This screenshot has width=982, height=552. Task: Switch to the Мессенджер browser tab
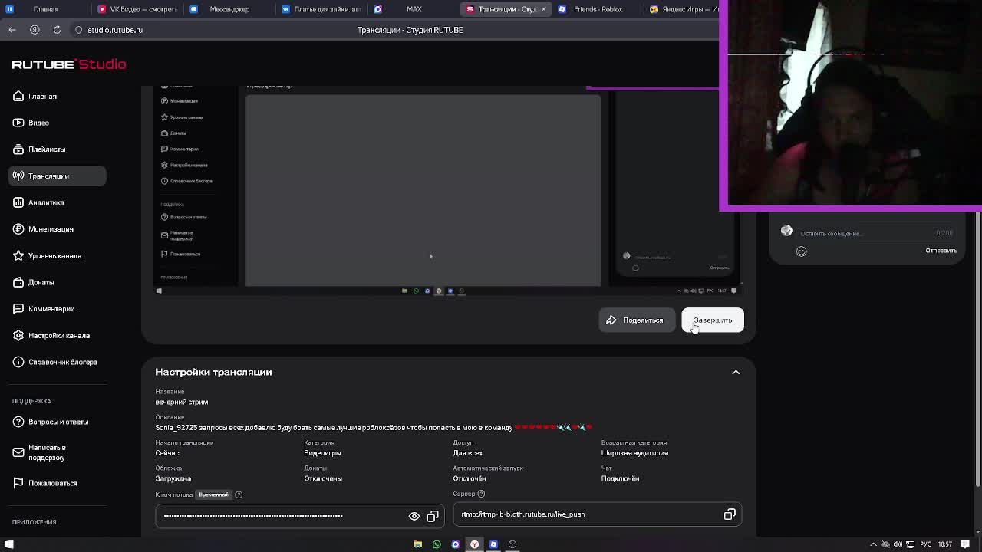[x=229, y=9]
